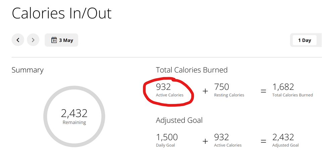Image resolution: width=322 pixels, height=159 pixels.
Task: Click the plus sign in Total Calories Burned
Action: [205, 91]
